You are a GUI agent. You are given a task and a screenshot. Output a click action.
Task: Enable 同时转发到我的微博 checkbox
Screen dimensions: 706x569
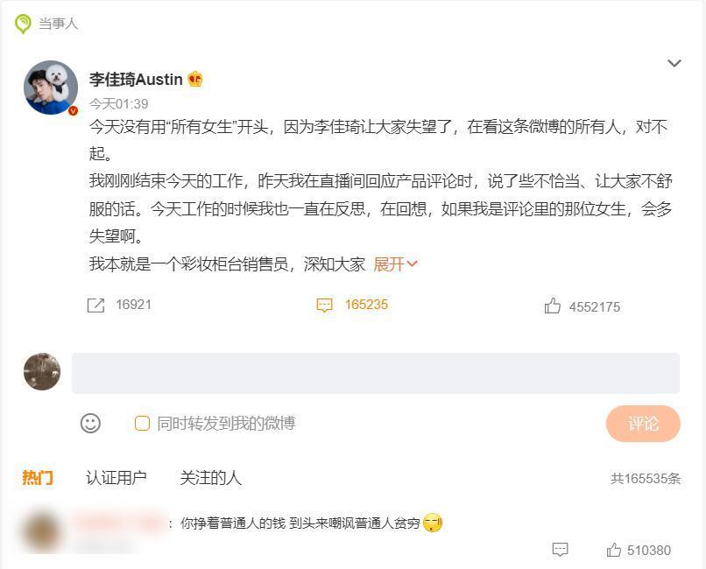pyautogui.click(x=141, y=424)
